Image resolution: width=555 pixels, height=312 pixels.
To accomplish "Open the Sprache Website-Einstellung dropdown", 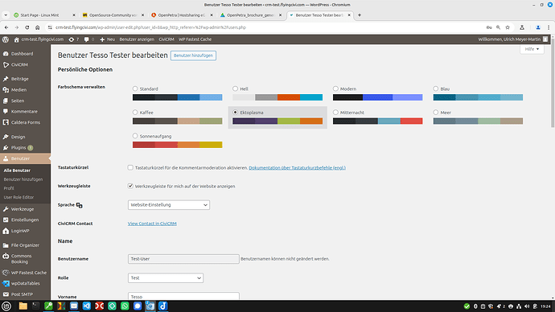I will [x=169, y=205].
